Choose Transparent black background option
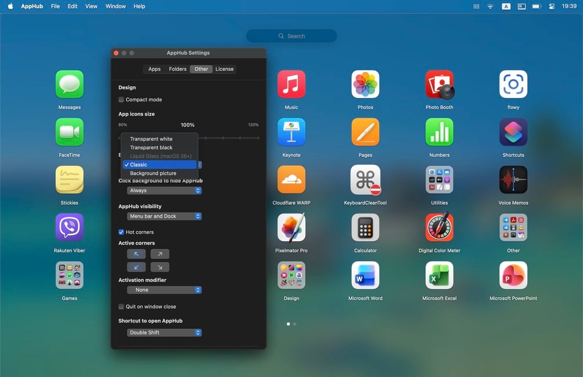 click(160, 147)
